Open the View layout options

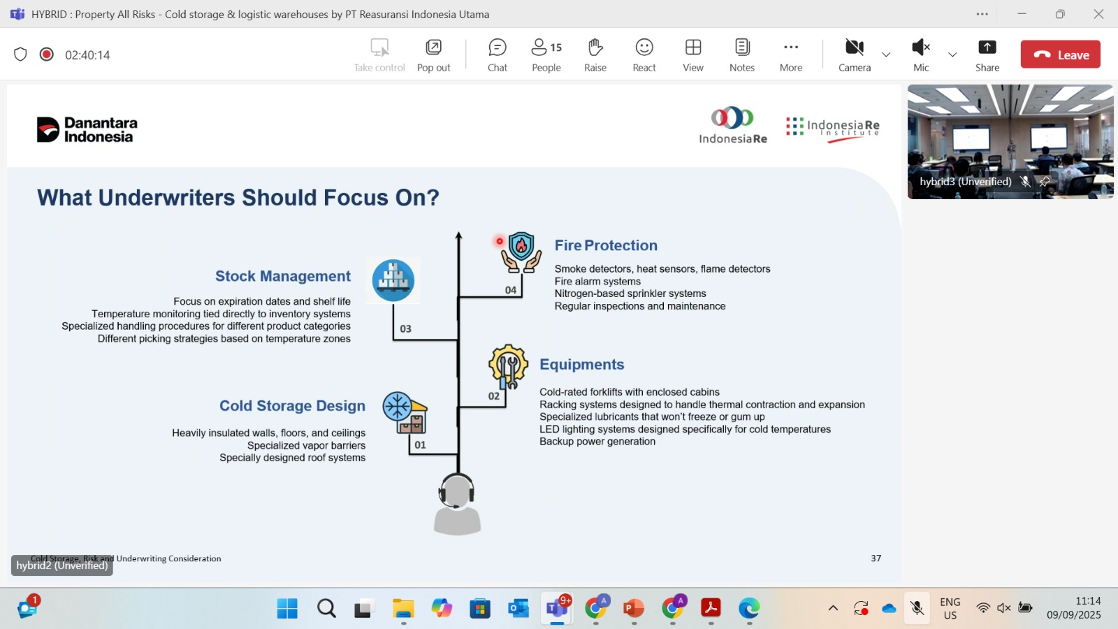tap(692, 55)
